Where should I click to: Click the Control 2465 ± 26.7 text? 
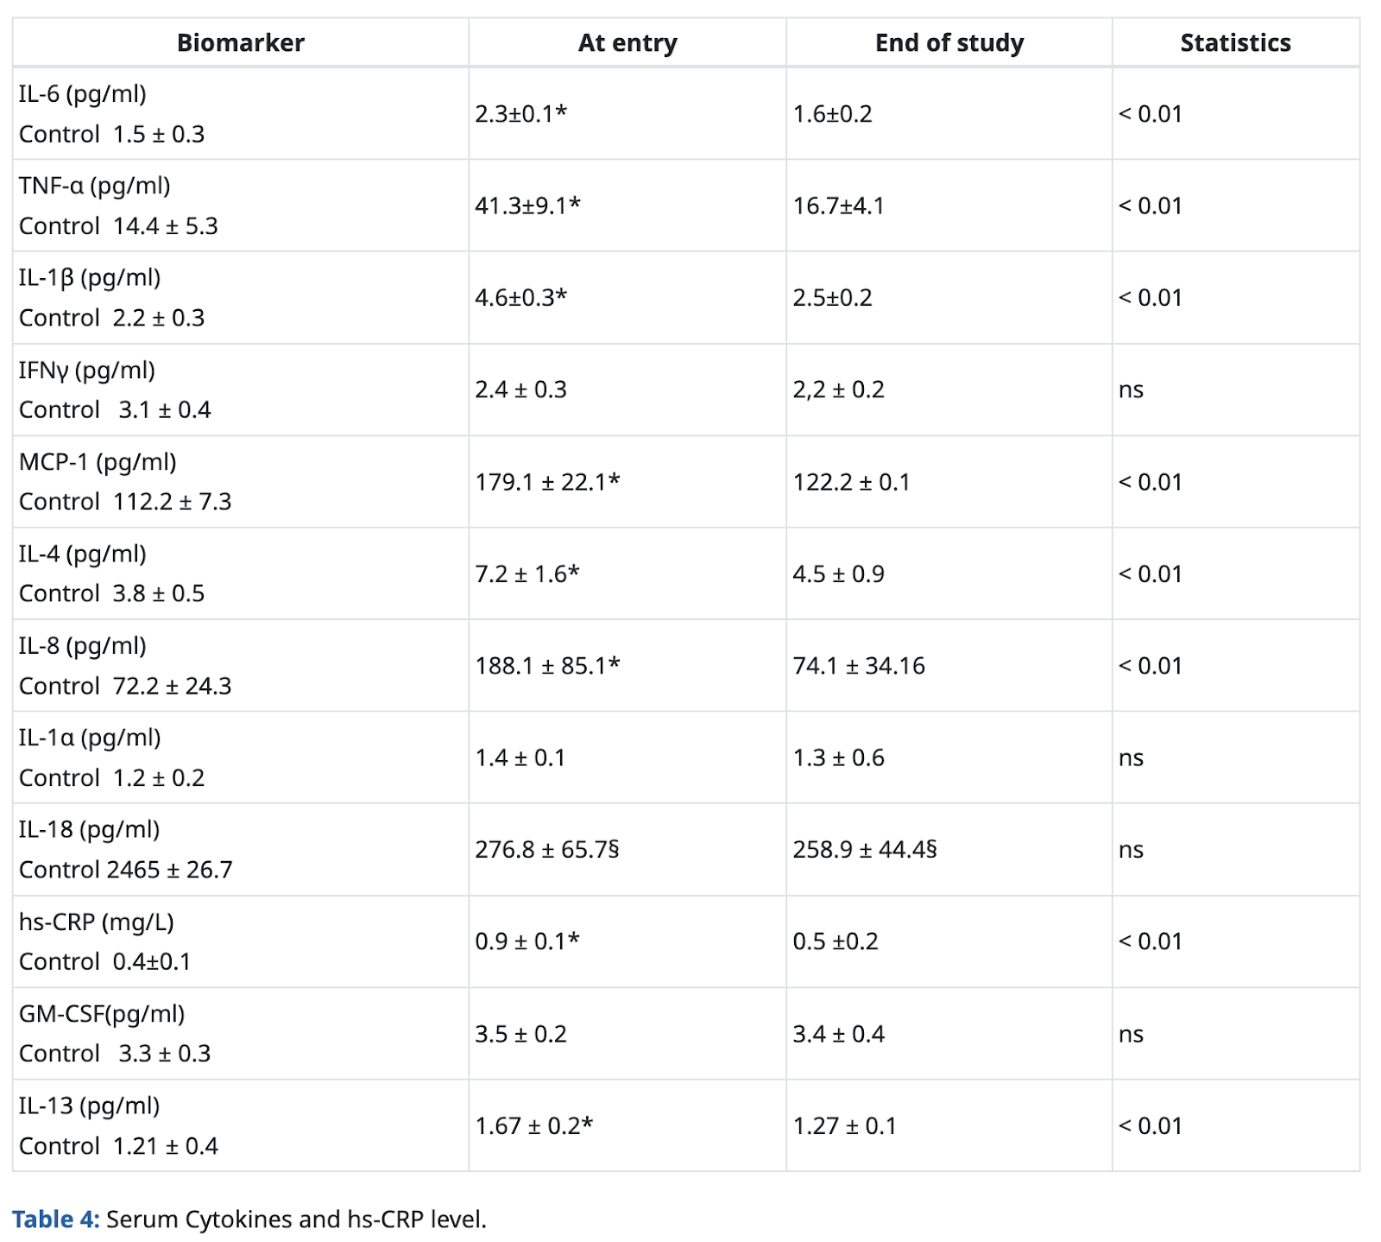tap(126, 870)
